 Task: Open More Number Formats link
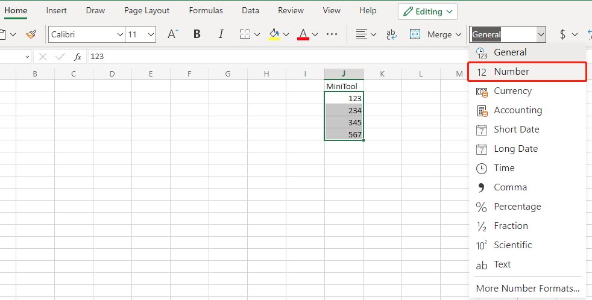pos(528,289)
